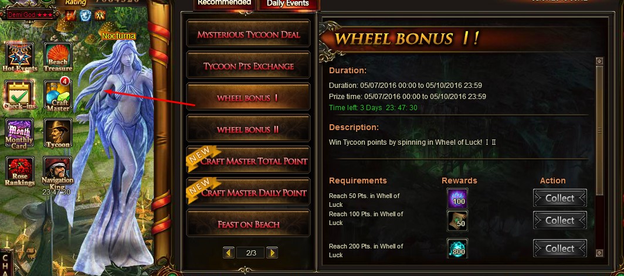Open the Rose Rankings icon
Screen dimensions: 624x276
[19, 172]
